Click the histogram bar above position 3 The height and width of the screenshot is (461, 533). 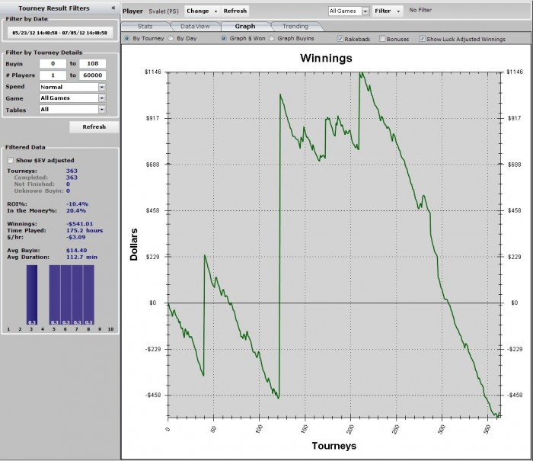pos(32,295)
